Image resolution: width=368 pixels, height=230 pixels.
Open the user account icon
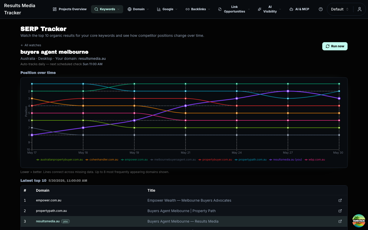(x=360, y=9)
